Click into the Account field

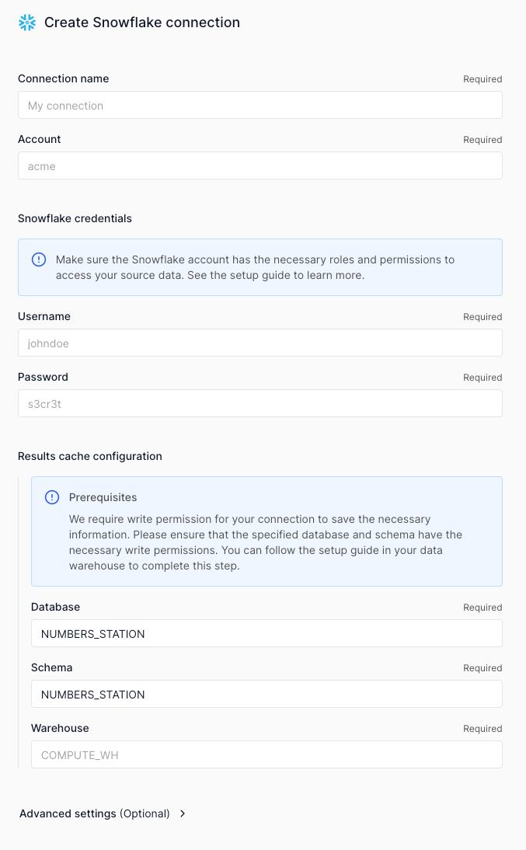point(260,166)
